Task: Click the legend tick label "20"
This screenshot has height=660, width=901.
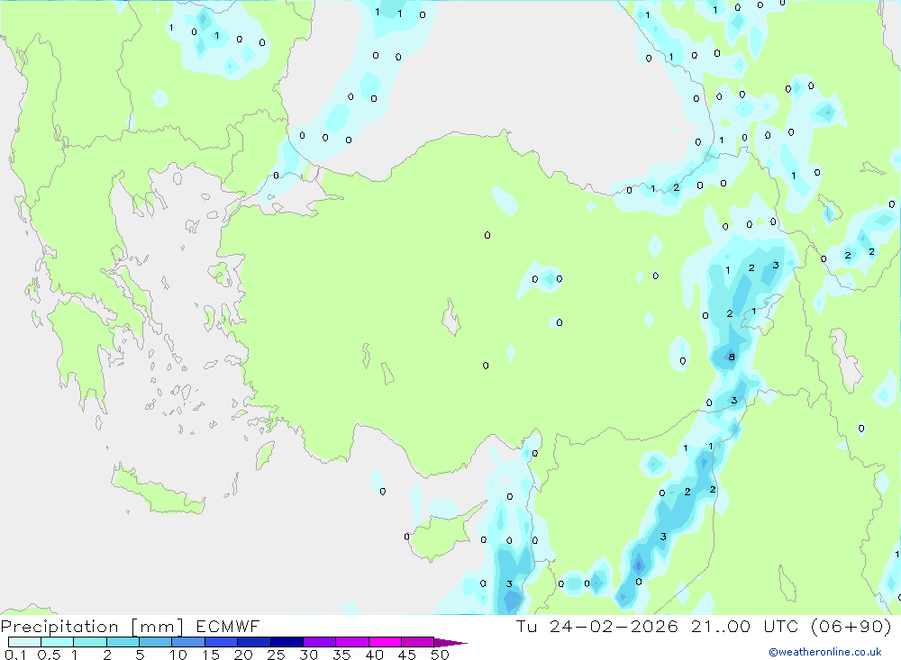Action: pyautogui.click(x=243, y=655)
